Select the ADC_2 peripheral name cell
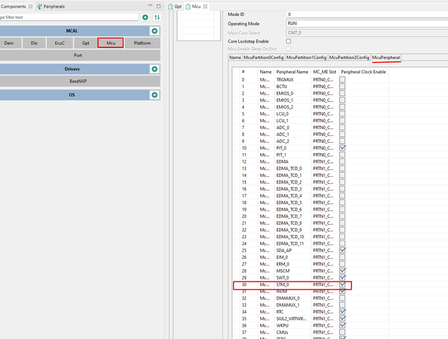The height and width of the screenshot is (339, 448). [x=283, y=141]
